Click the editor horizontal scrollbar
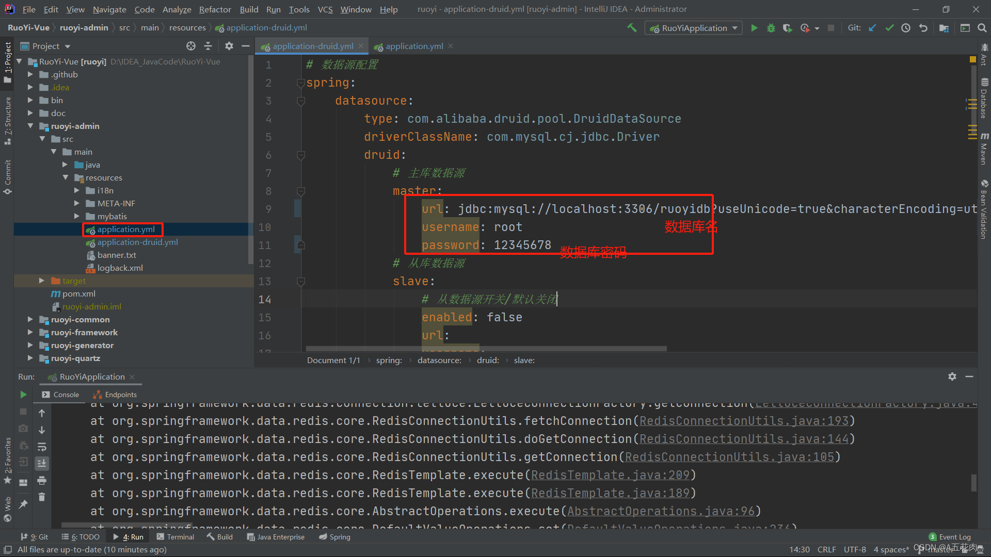The height and width of the screenshot is (557, 991). [x=486, y=349]
